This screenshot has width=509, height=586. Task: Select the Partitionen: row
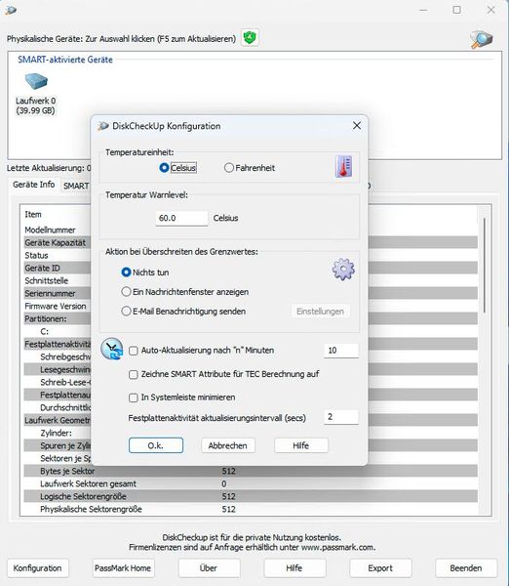(x=251, y=318)
